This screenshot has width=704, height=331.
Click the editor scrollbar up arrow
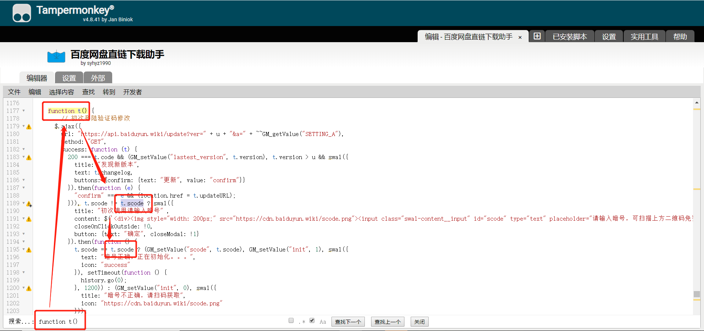[x=697, y=103]
